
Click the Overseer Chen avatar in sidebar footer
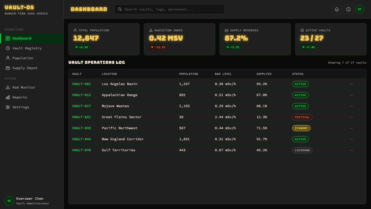point(9,201)
